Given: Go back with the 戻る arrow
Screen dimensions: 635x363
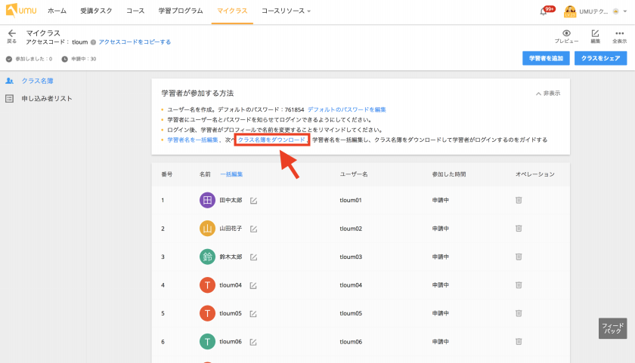Looking at the screenshot, I should click(x=12, y=33).
